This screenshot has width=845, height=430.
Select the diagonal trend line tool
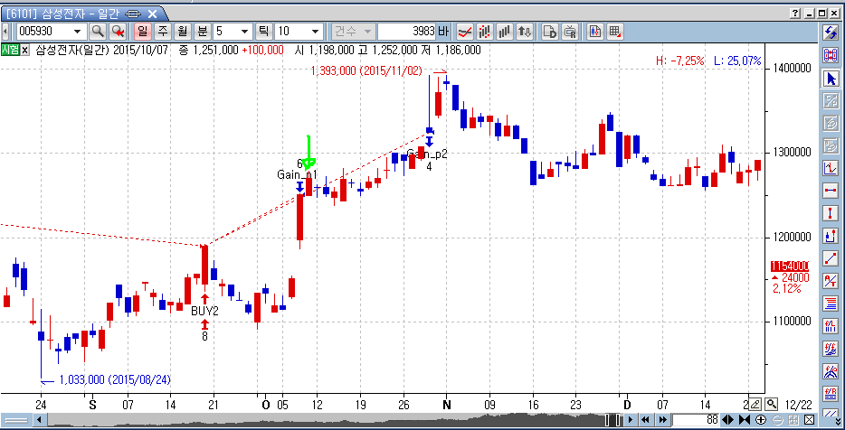click(831, 258)
